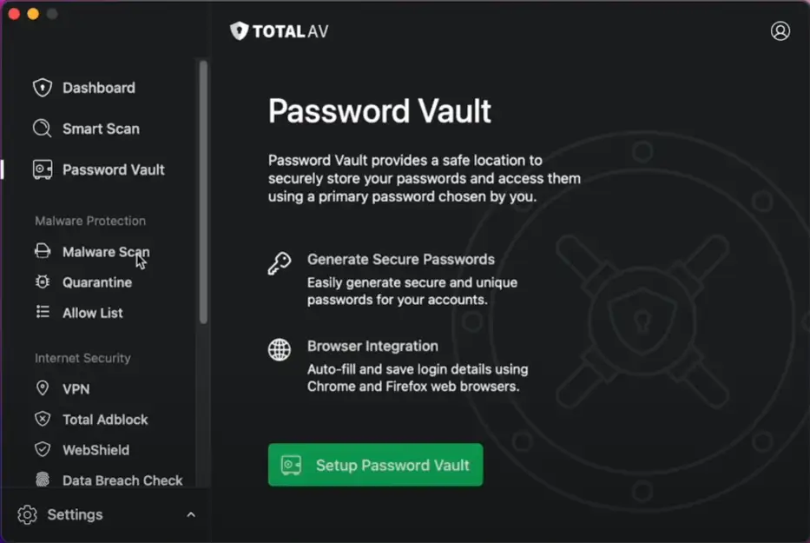Viewport: 810px width, 543px height.
Task: Click the TotalAV logo in header
Action: (280, 32)
